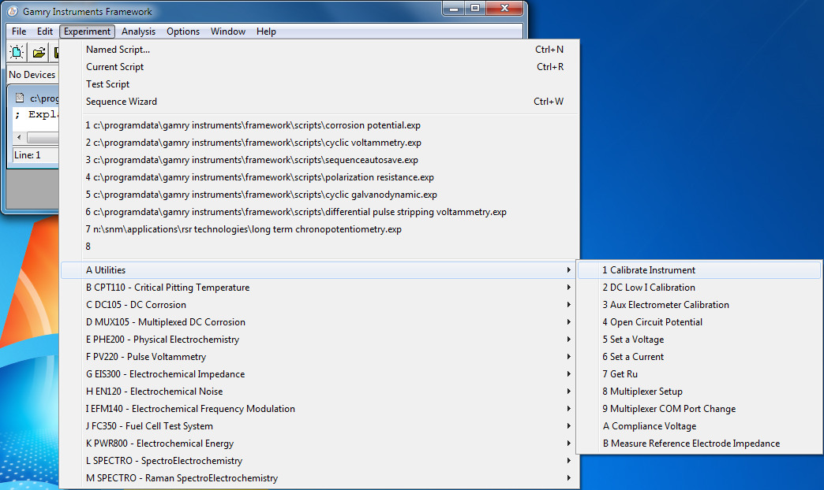
Task: Expand the PV220 Pulse Voltammetry submenu arrow
Action: 568,357
